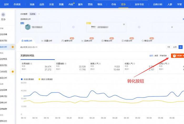This screenshot has width=184, height=124.
Task: Select the 搜索人气 metric card
Action: point(106,67)
